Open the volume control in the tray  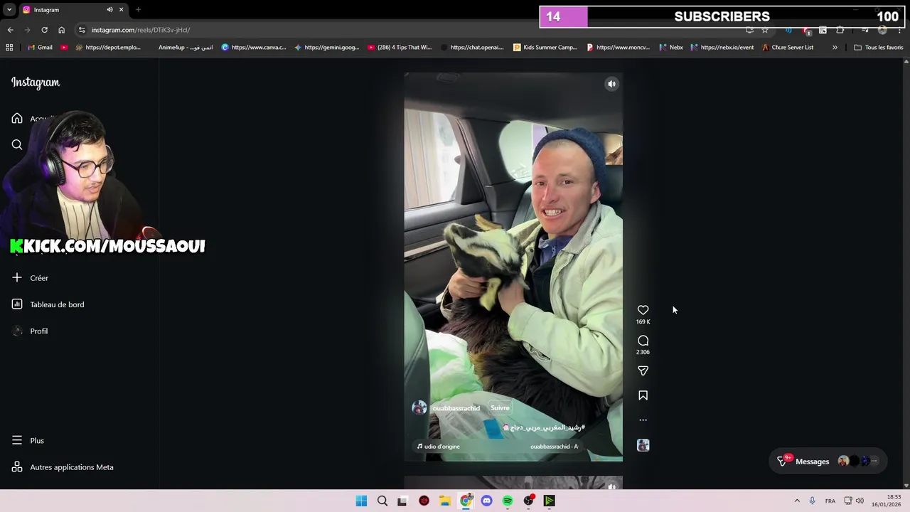860,501
